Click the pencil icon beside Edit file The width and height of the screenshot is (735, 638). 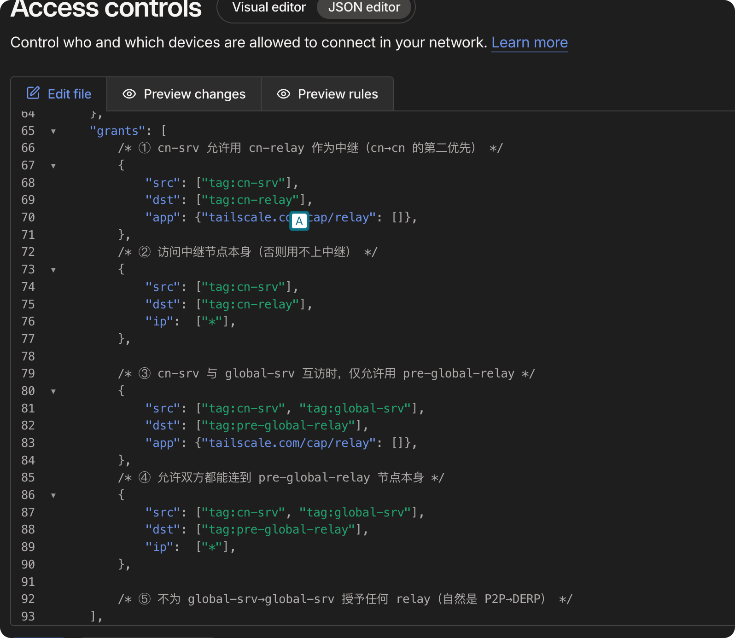(33, 93)
